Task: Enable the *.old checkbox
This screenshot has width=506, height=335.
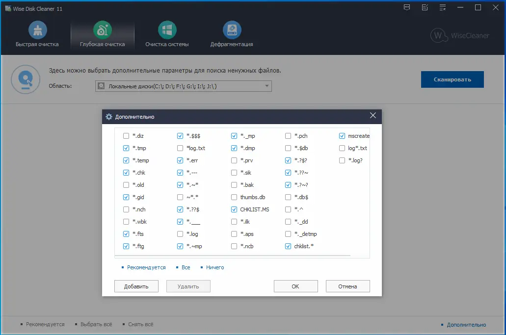Action: click(126, 185)
